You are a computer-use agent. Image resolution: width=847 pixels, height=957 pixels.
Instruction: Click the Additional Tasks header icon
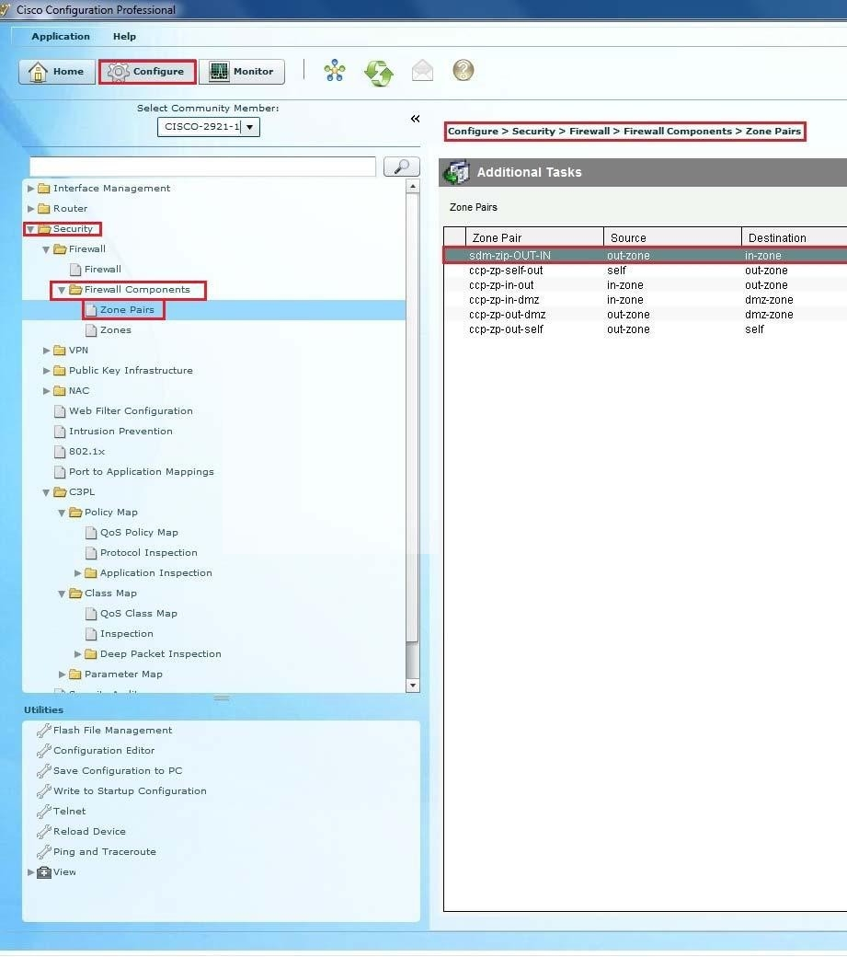(x=457, y=172)
